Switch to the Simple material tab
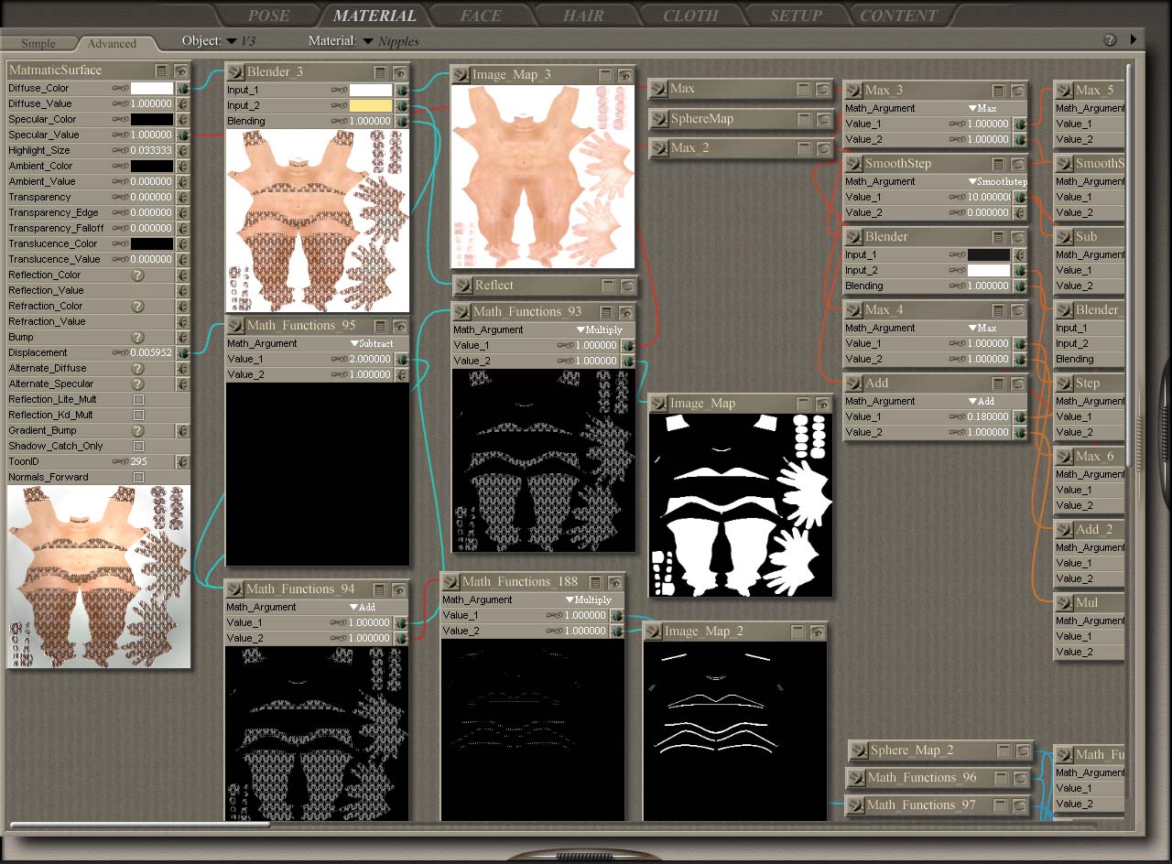The height and width of the screenshot is (864, 1172). click(38, 43)
